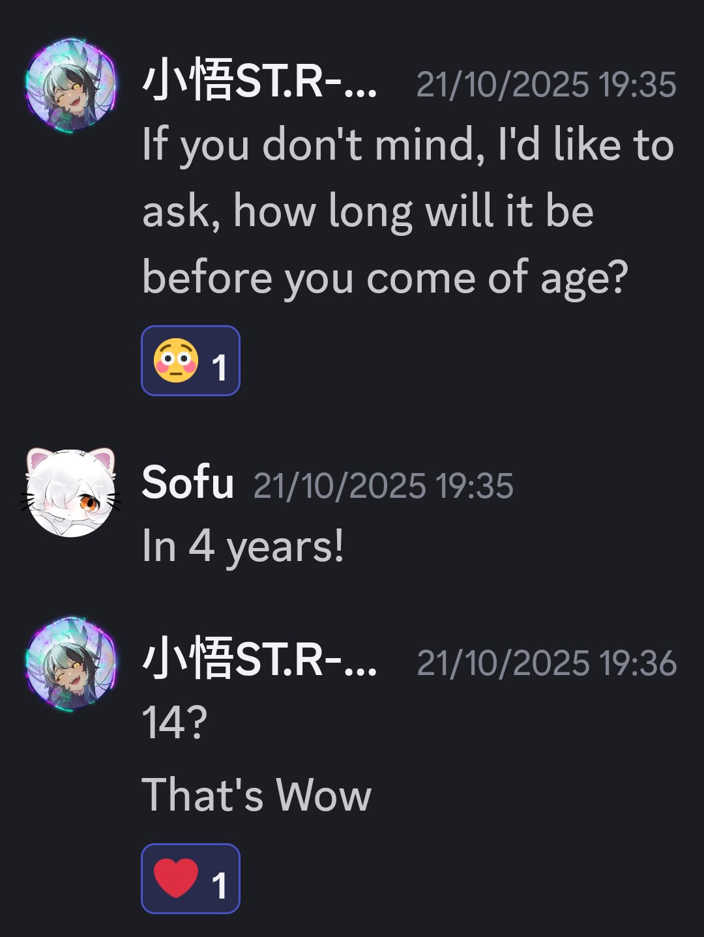This screenshot has width=704, height=937.
Task: Click the 21/10/2025 19:36 timestamp
Action: coord(546,663)
